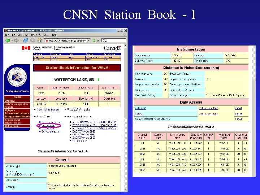The width and height of the screenshot is (260, 195).
Task: Open Early Seismographs in Canada sidebar link
Action: [17, 105]
